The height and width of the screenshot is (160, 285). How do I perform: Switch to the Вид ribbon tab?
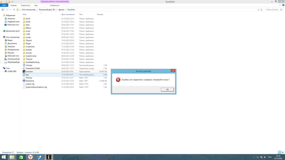pos(36,5)
